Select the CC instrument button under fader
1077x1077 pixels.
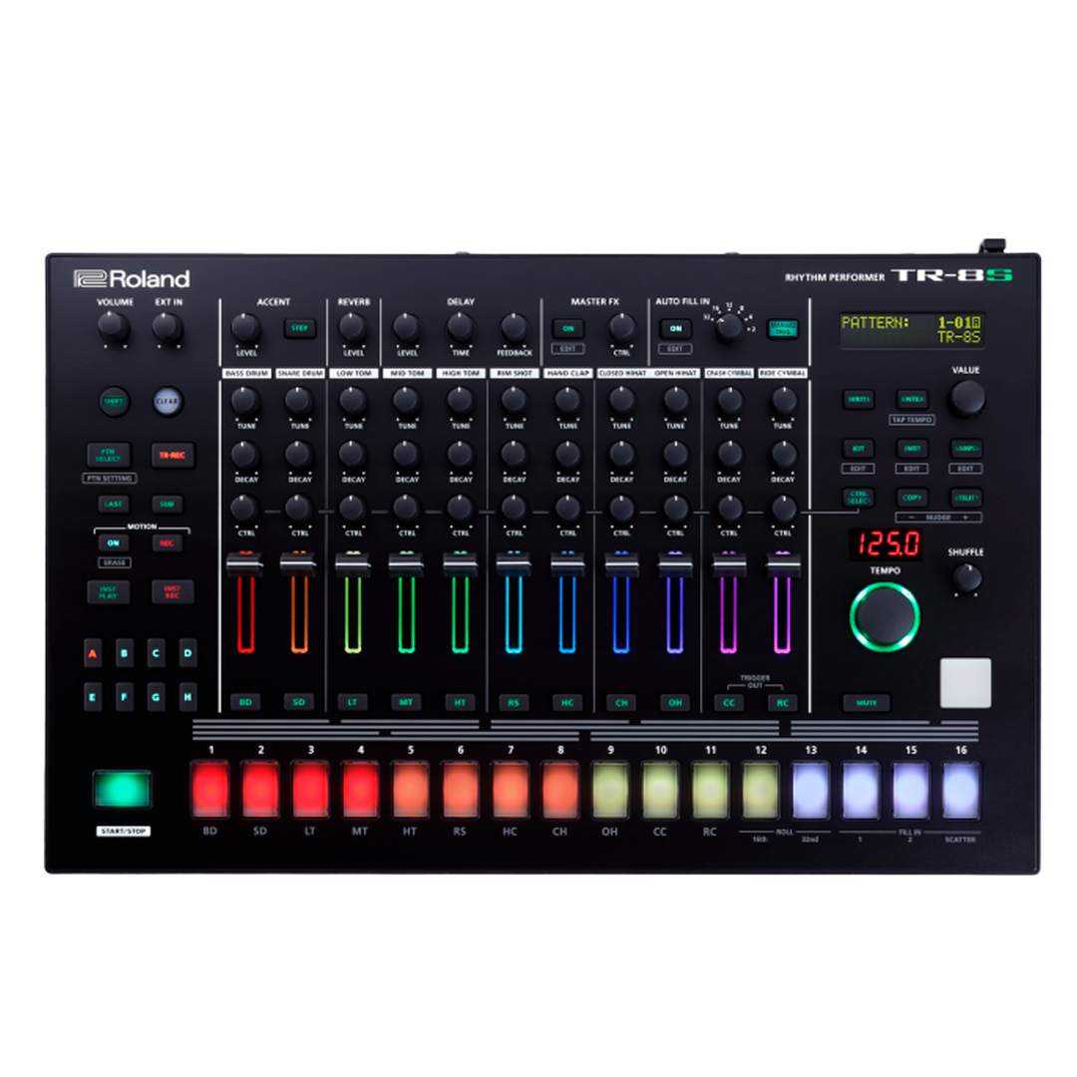(729, 702)
